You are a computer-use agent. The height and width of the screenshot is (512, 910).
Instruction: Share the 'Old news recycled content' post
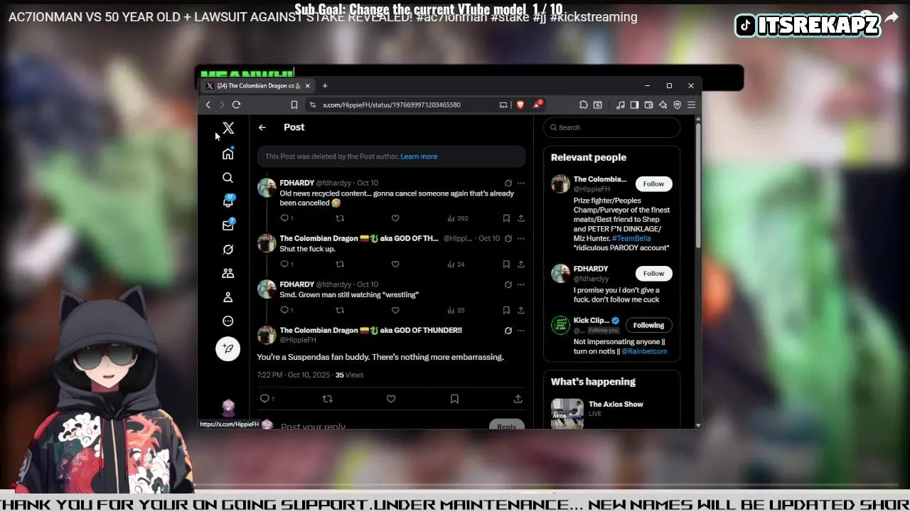pyautogui.click(x=520, y=218)
